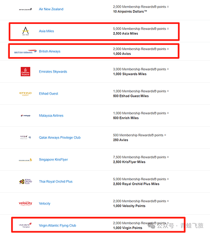Click the Royal Orchid Plus logo
This screenshot has height=234, width=210.
25,182
